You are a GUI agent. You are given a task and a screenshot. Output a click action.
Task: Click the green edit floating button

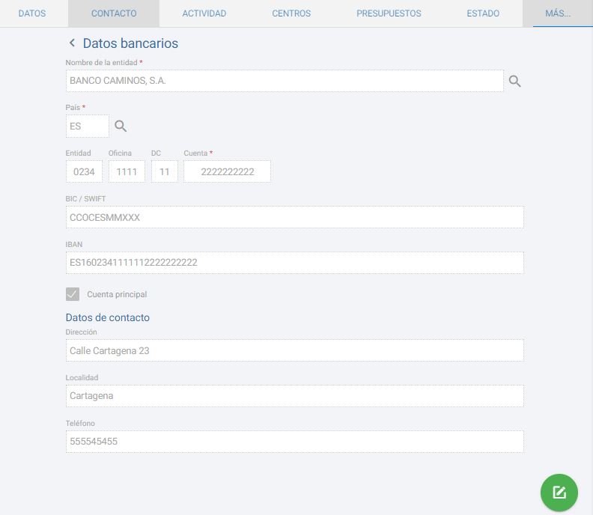tap(559, 493)
